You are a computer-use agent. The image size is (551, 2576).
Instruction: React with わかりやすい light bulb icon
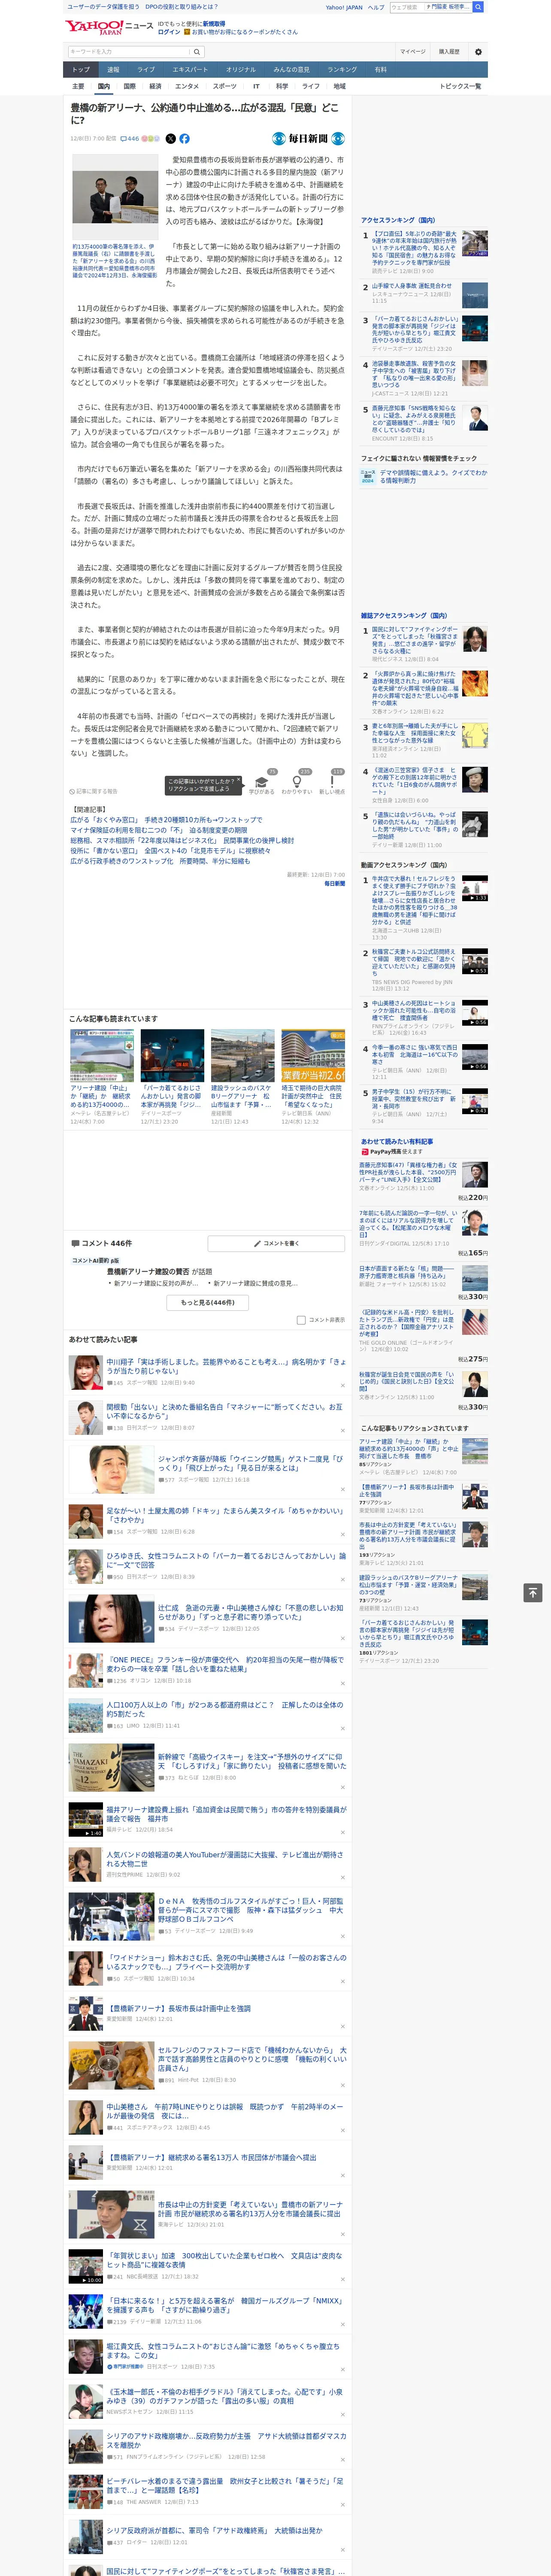[x=296, y=782]
